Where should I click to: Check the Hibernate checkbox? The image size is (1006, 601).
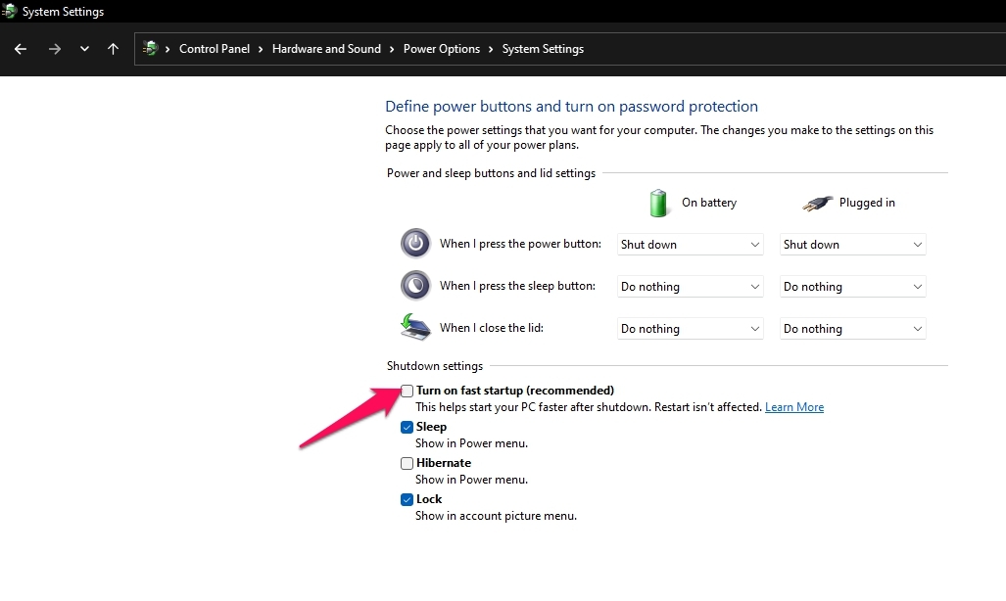(x=407, y=463)
